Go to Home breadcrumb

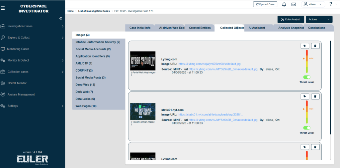[x=70, y=11]
